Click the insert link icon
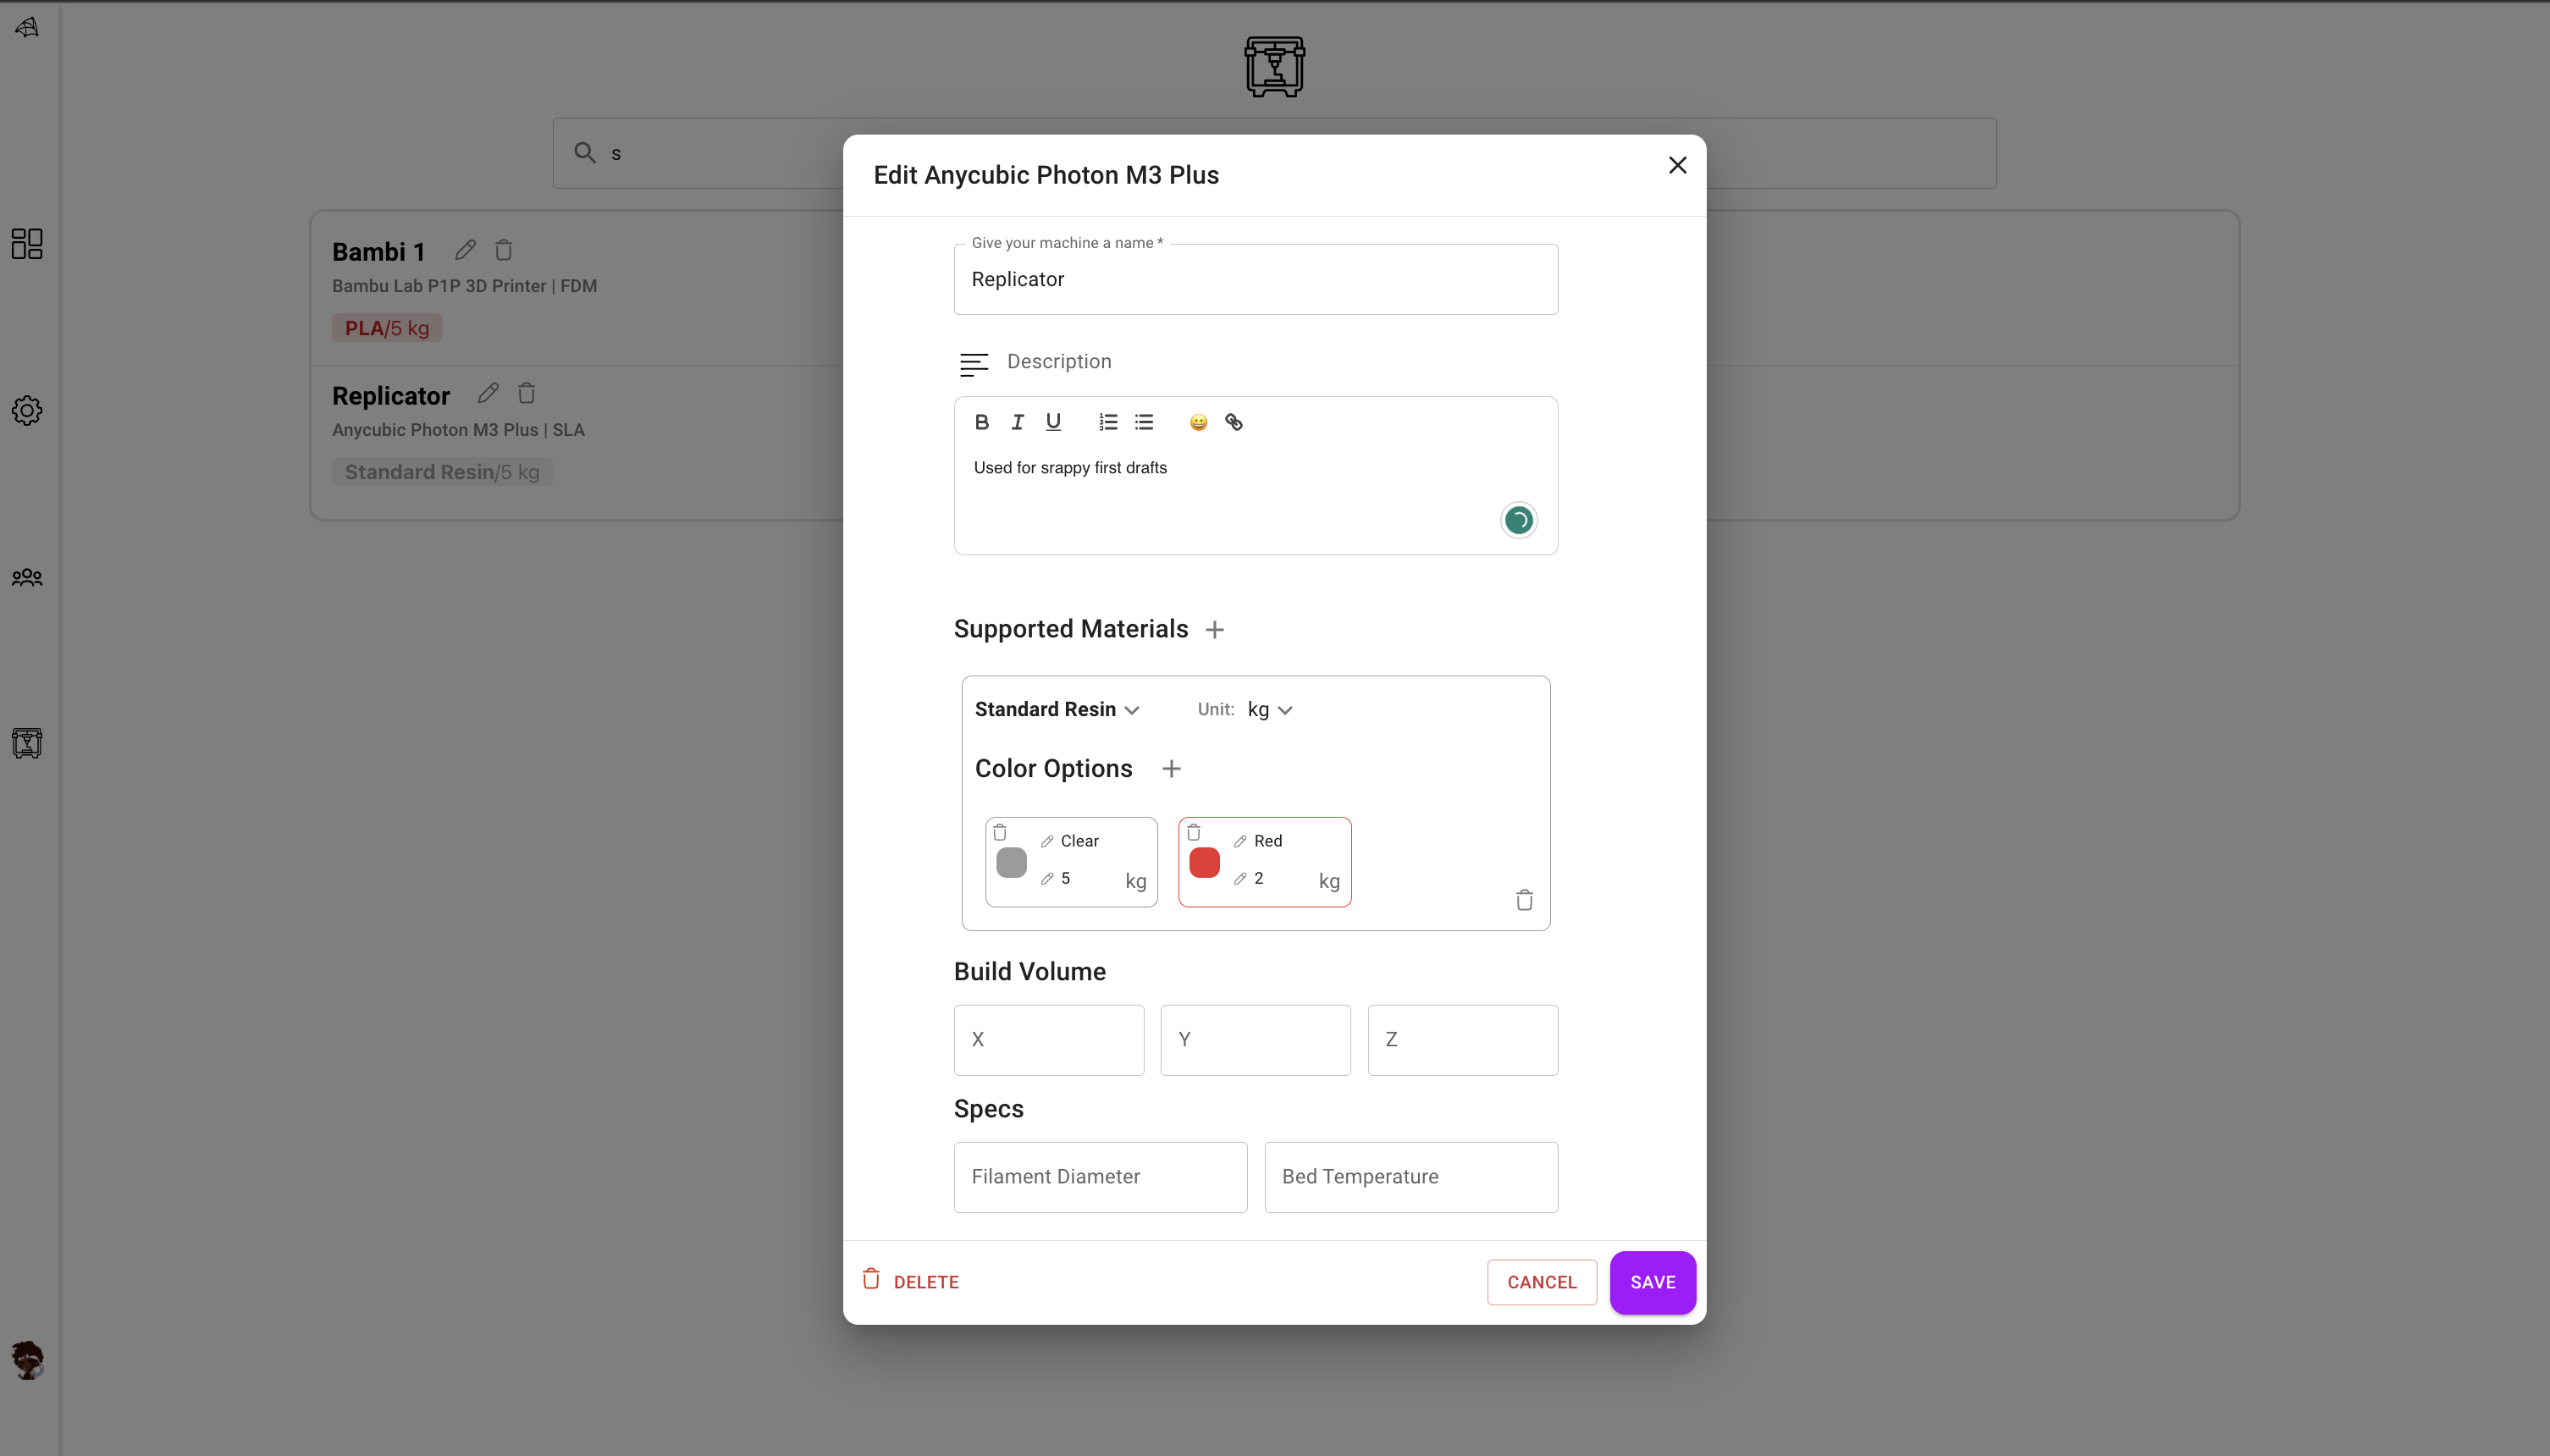This screenshot has height=1456, width=2550. coord(1234,422)
